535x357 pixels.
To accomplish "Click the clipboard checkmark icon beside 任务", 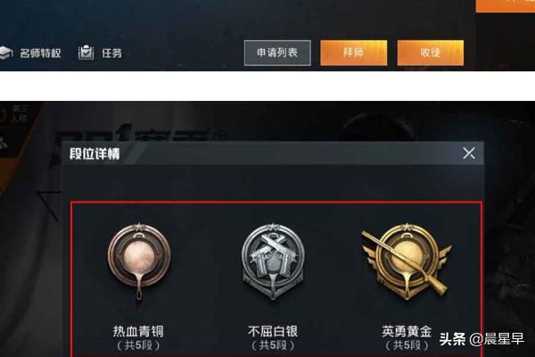I will coord(86,53).
